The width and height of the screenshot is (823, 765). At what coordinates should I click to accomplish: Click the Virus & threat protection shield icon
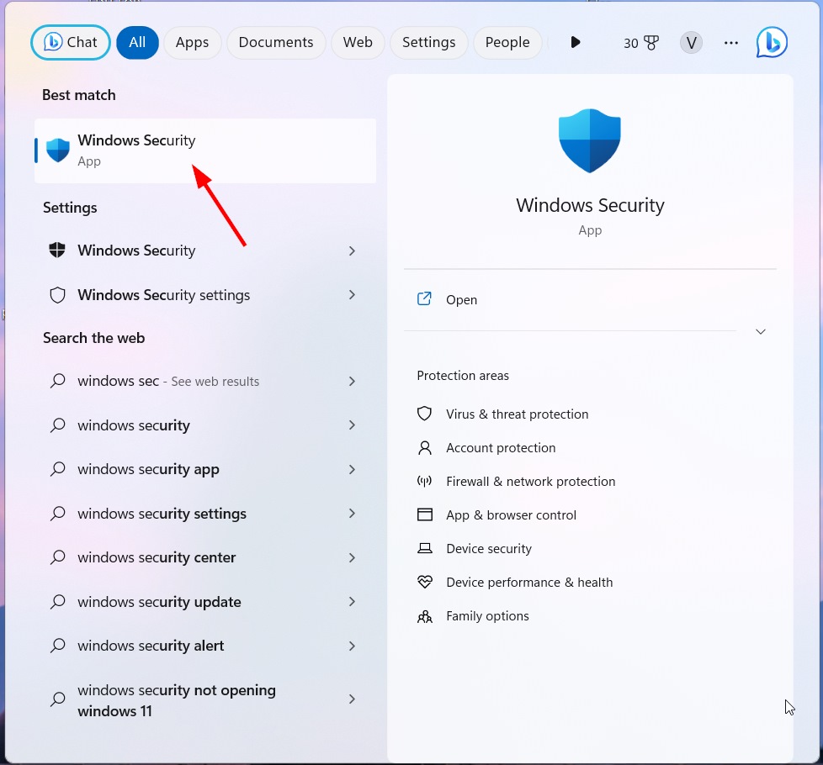(424, 414)
